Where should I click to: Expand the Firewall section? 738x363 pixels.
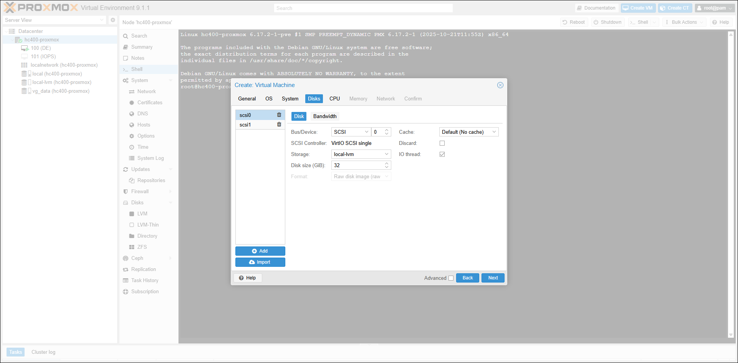click(170, 191)
